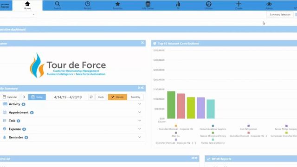Click the pink bar in the chart
Image resolution: width=297 pixels, height=167 pixels.
click(181, 106)
